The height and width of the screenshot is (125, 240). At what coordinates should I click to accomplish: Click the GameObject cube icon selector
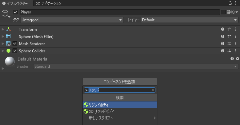tap(6, 13)
